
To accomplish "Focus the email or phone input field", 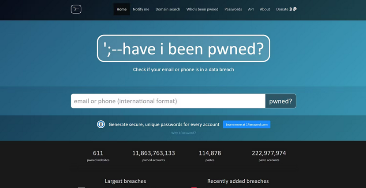I will pyautogui.click(x=168, y=101).
